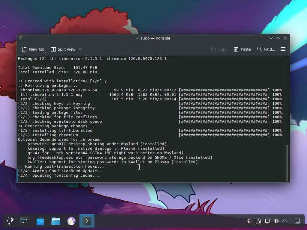Open System Settings from the taskbar
Viewport: 307px width, 230px height.
point(25,221)
